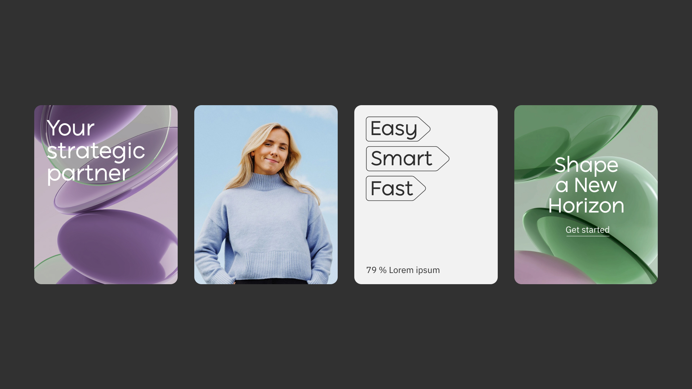Click the Get started link

click(587, 230)
